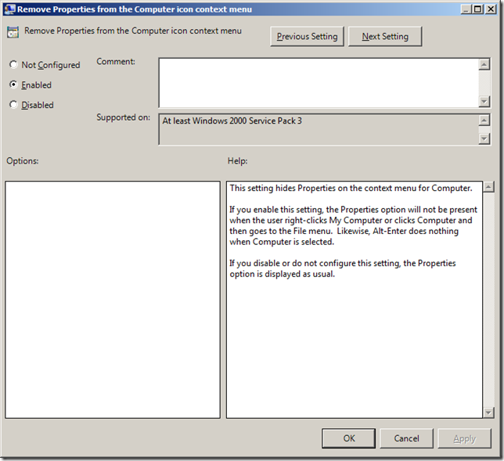
Task: Click the policy setting icon beside the title
Action: [x=13, y=32]
